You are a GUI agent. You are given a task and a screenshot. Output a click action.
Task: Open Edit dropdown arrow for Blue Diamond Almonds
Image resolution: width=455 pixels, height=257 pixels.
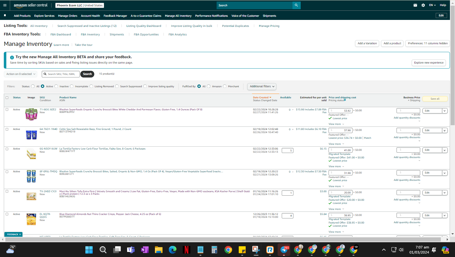point(445,215)
